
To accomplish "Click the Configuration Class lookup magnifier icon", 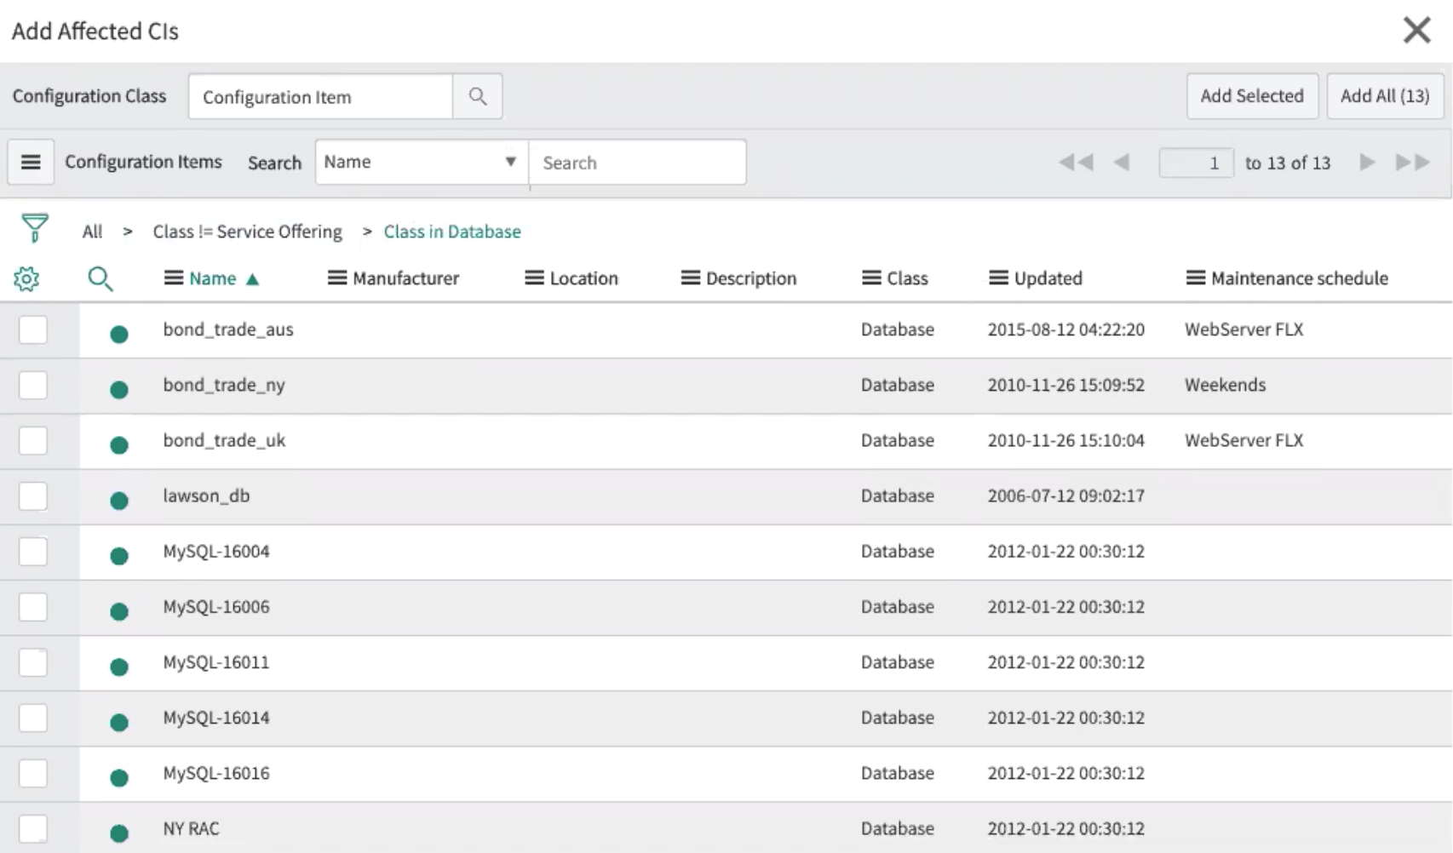I will click(477, 96).
